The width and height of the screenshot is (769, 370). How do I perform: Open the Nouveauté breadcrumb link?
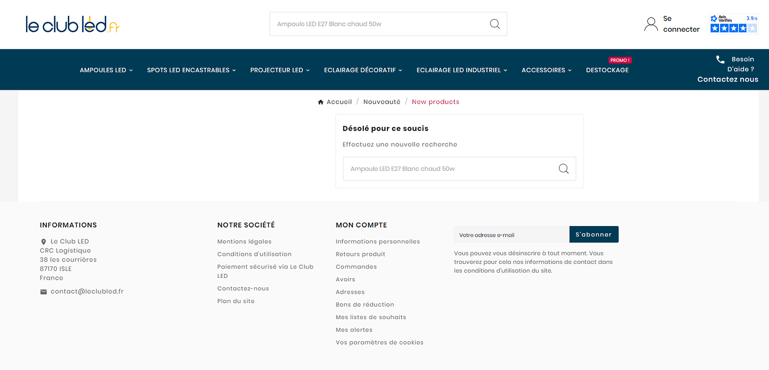pos(382,102)
